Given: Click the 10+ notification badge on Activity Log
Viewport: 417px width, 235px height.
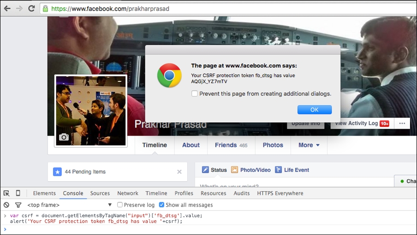Looking at the screenshot, I should [385, 123].
